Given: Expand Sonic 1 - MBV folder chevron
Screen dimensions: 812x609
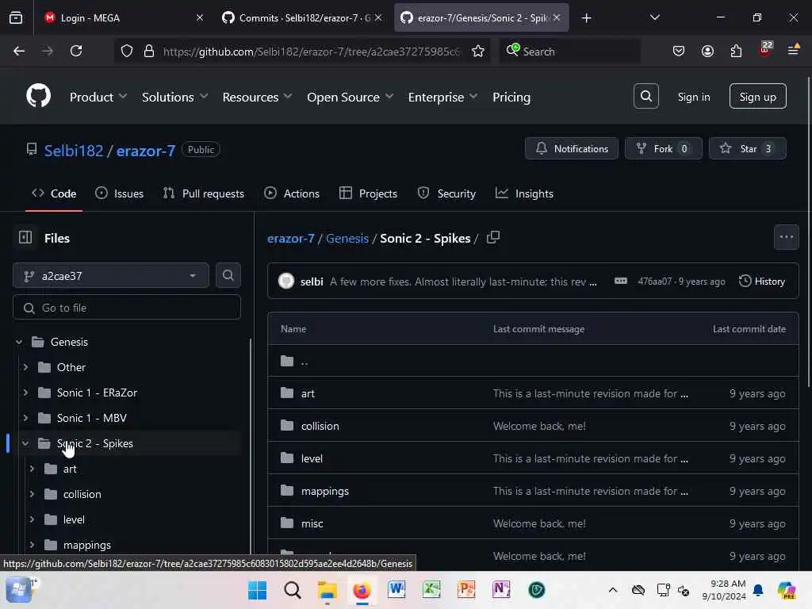Looking at the screenshot, I should [x=25, y=418].
